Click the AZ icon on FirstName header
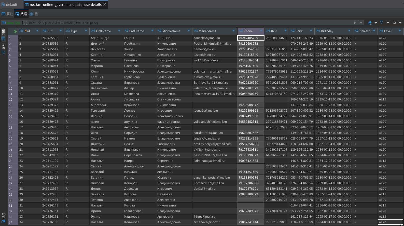404x226 pixels. pyautogui.click(x=93, y=31)
